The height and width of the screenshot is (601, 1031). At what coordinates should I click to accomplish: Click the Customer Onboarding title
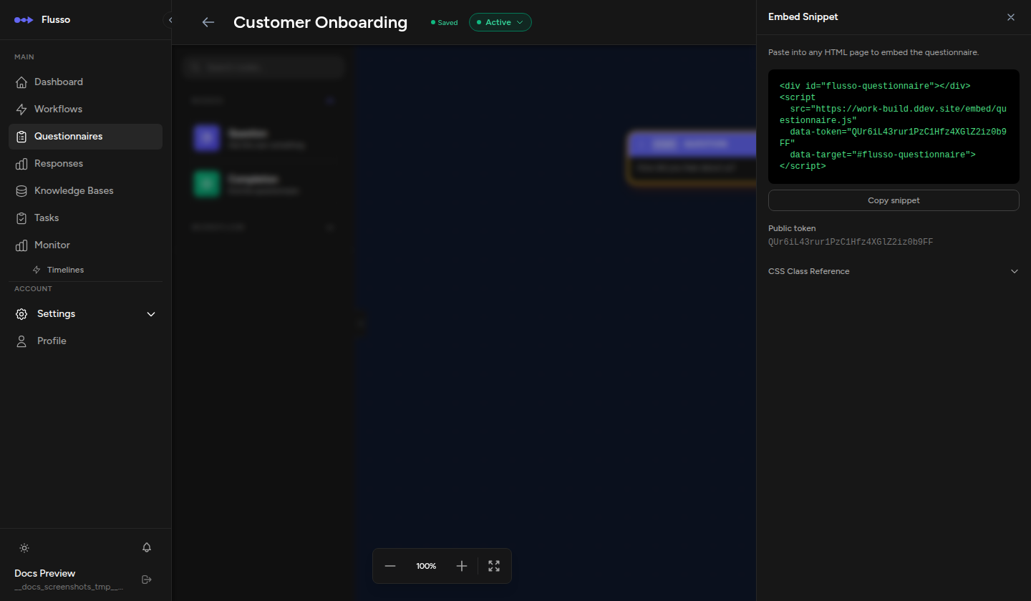point(320,22)
